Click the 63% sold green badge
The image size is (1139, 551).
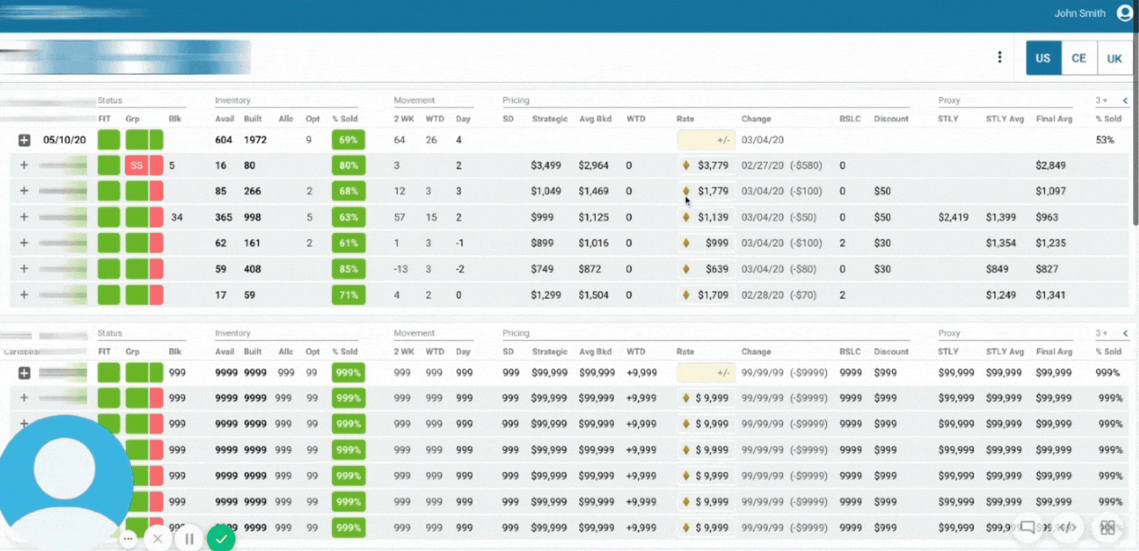348,217
